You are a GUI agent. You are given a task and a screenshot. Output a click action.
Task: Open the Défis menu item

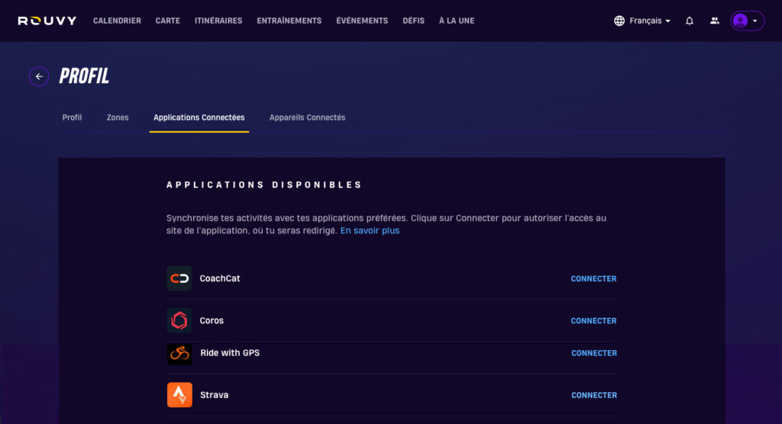[x=413, y=21]
